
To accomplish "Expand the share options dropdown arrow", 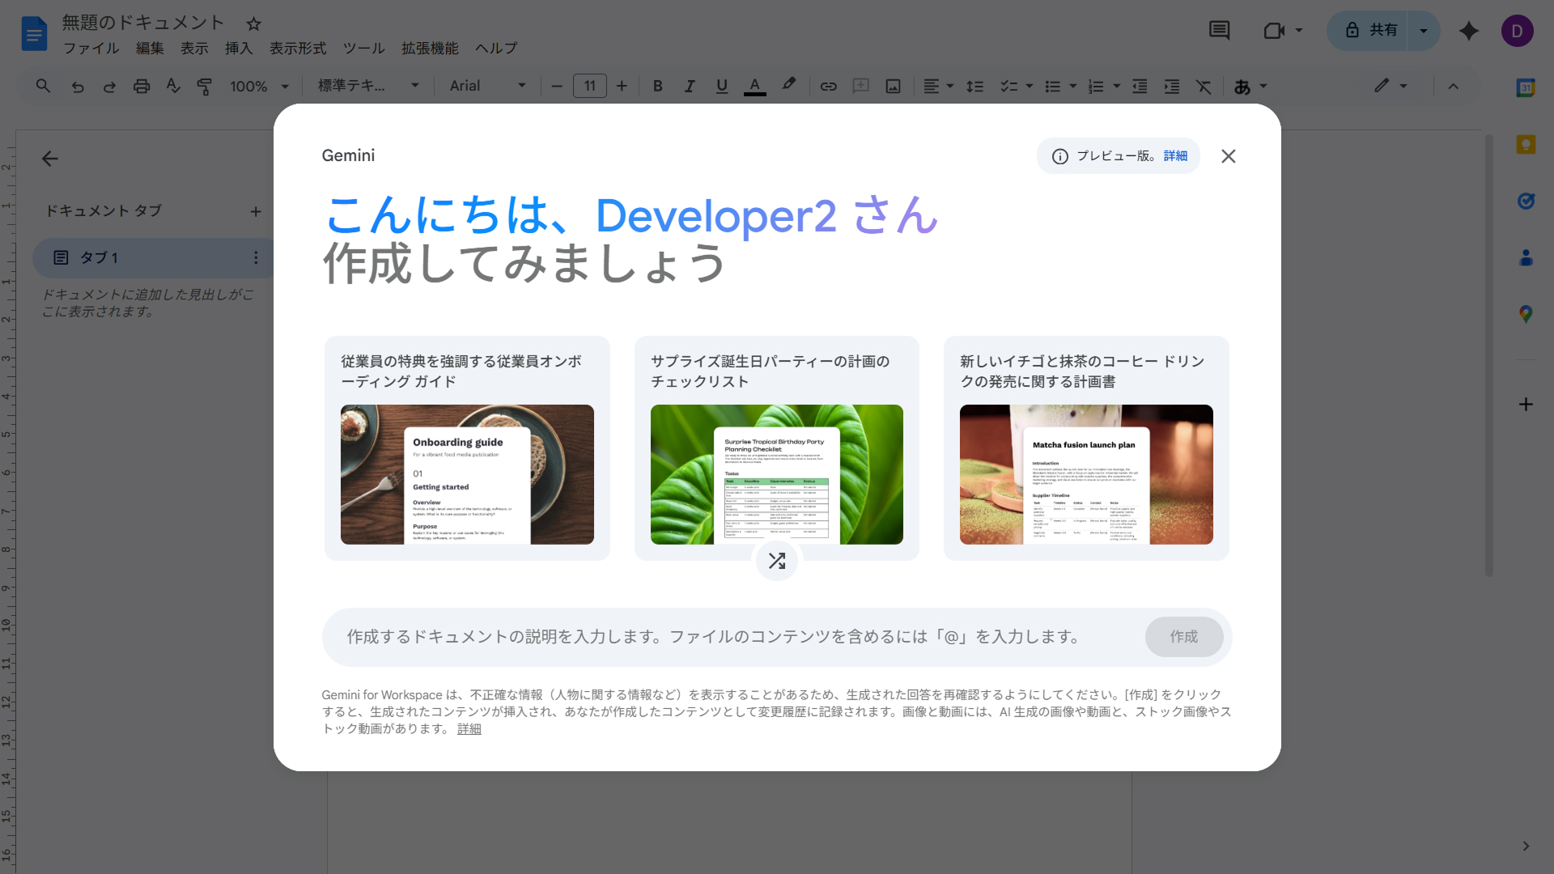I will click(x=1424, y=31).
